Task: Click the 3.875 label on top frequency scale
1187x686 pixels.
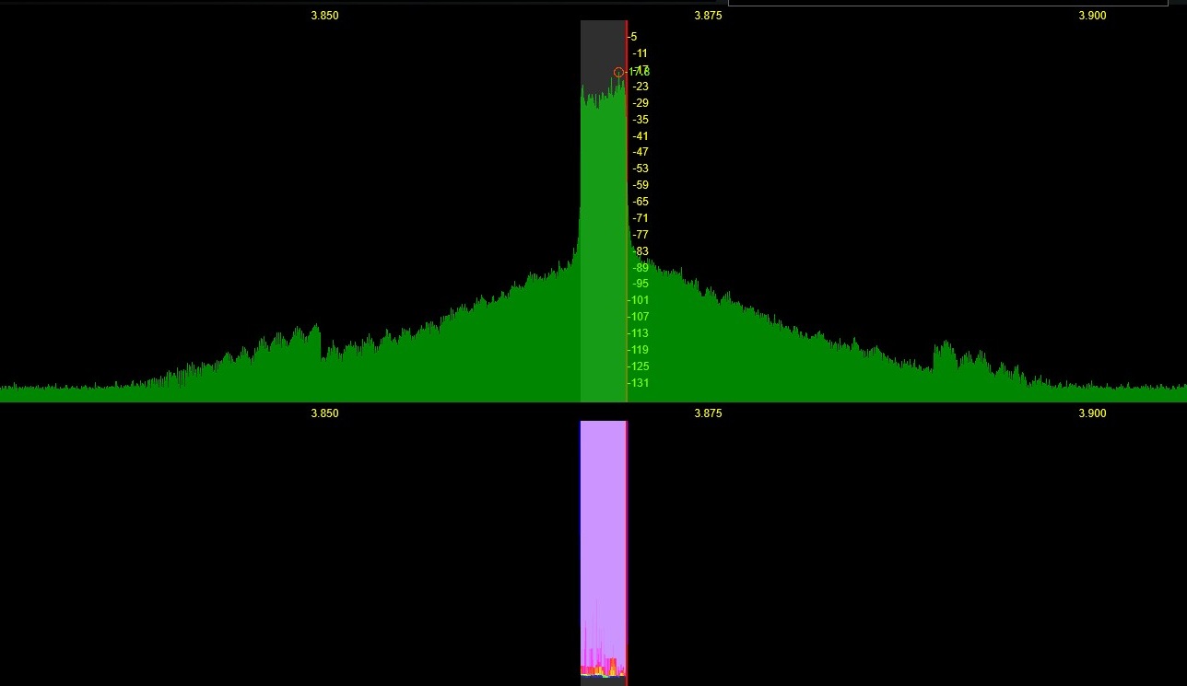Action: (x=708, y=16)
